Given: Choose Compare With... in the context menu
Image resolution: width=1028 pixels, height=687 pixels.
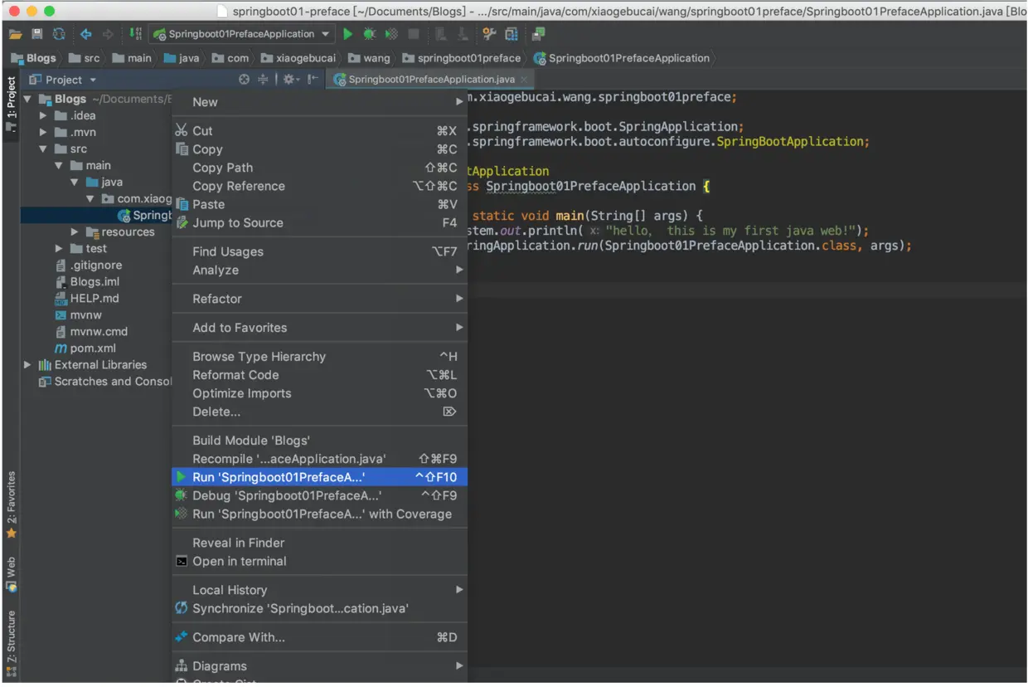Looking at the screenshot, I should pos(319,637).
